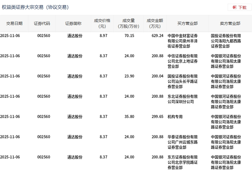Viewport: 252px width, 174px height.
Task: Click the 权益类证券大宗交易 section title
Action: [35, 7]
